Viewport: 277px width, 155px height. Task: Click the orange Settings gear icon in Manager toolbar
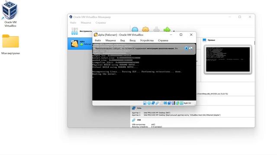145,29
